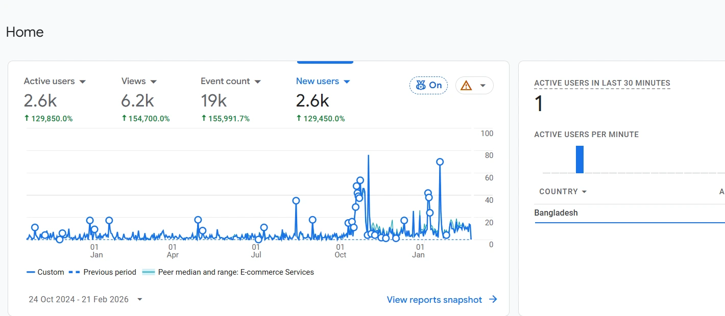Screen dimensions: 725x316
Task: Open the New users metric dropdown
Action: click(x=347, y=81)
